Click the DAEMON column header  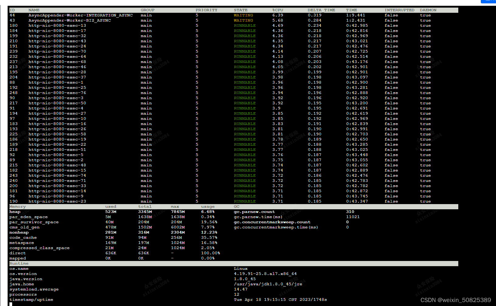[x=428, y=10]
